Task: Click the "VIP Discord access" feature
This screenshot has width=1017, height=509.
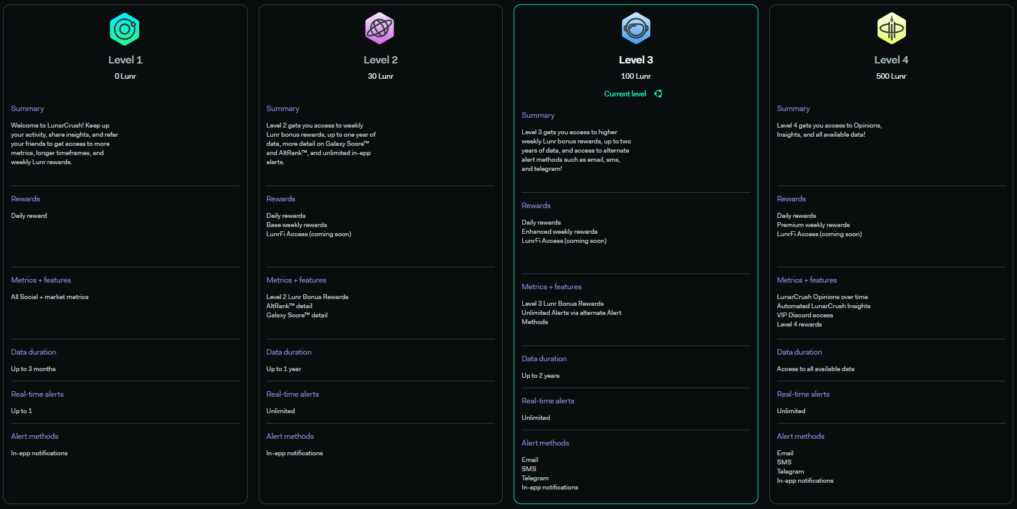Action: (x=805, y=316)
